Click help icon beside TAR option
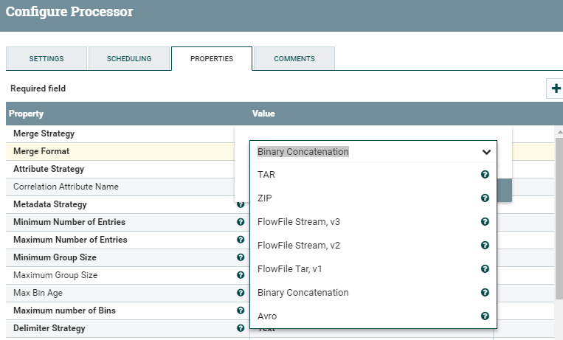Screen dimensions: 563x340 (485, 175)
